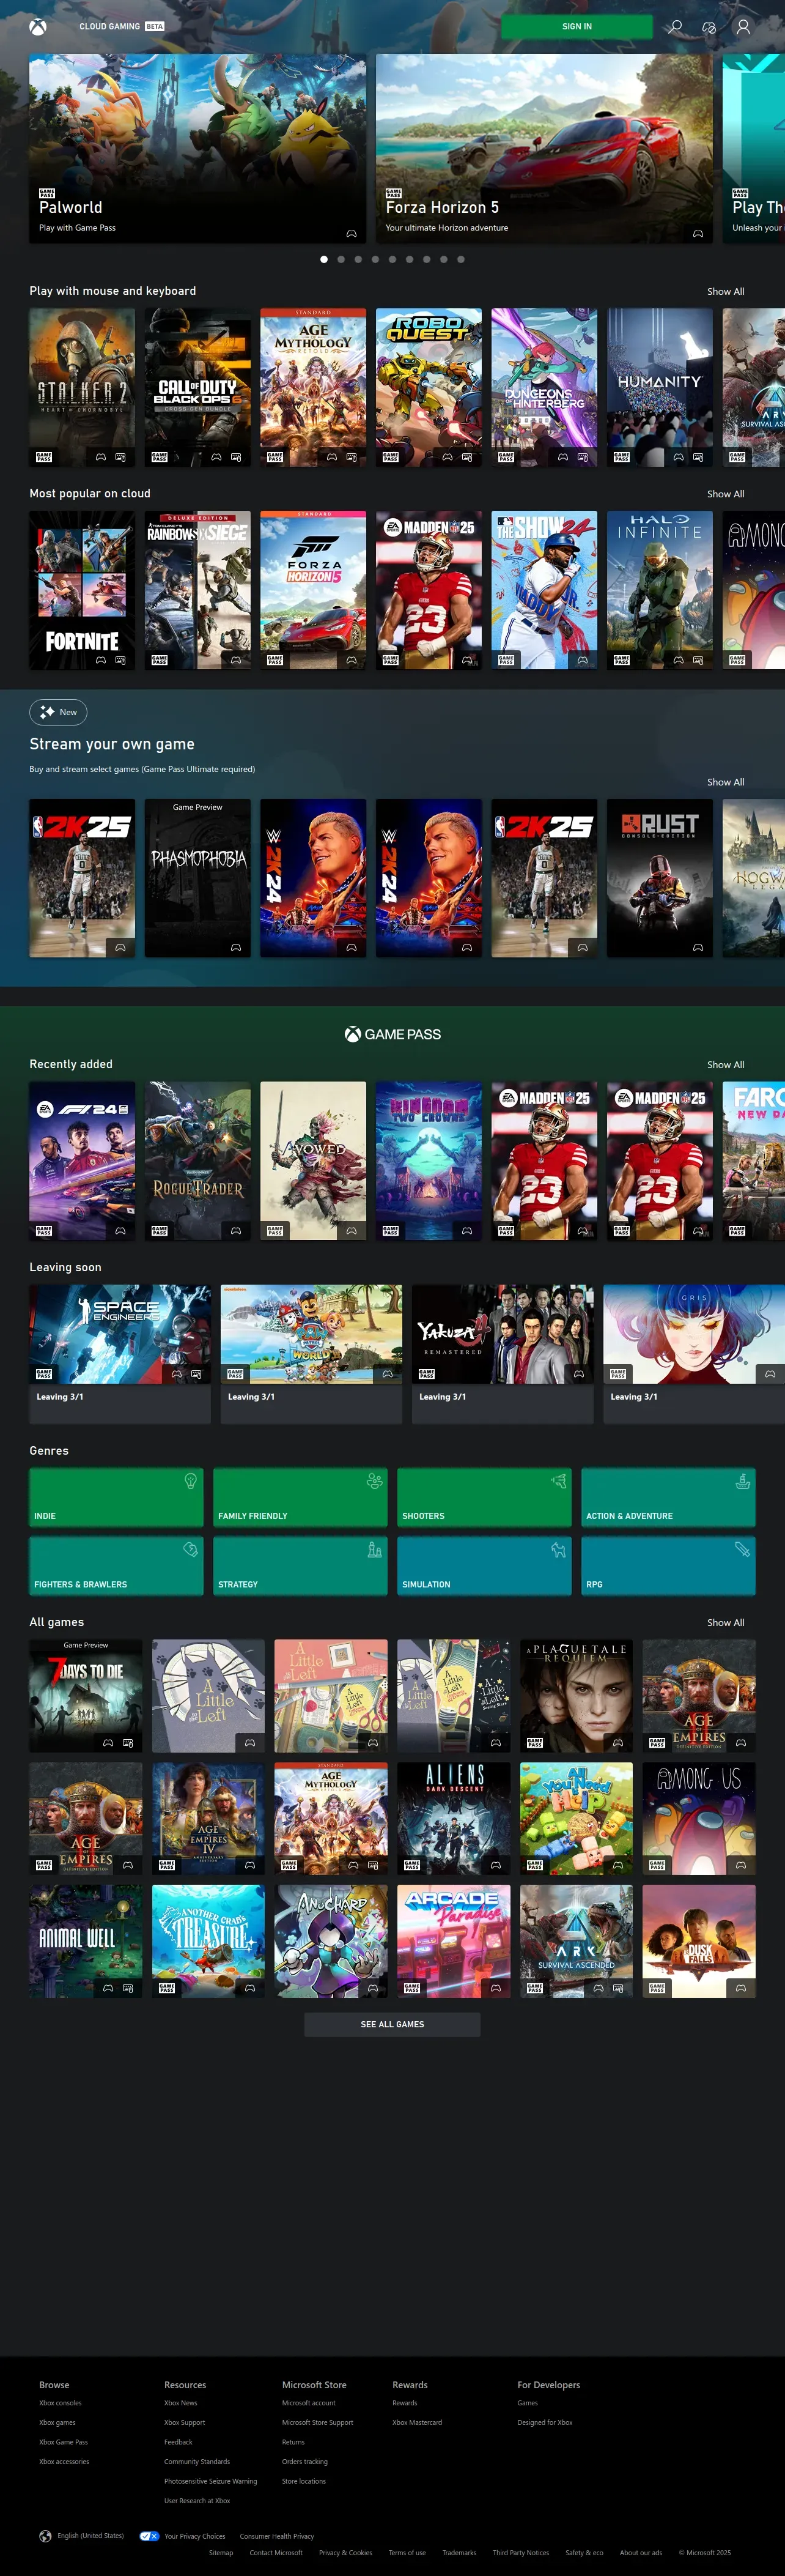785x2576 pixels.
Task: Open the Consumer Health Privacy link
Action: (277, 2536)
